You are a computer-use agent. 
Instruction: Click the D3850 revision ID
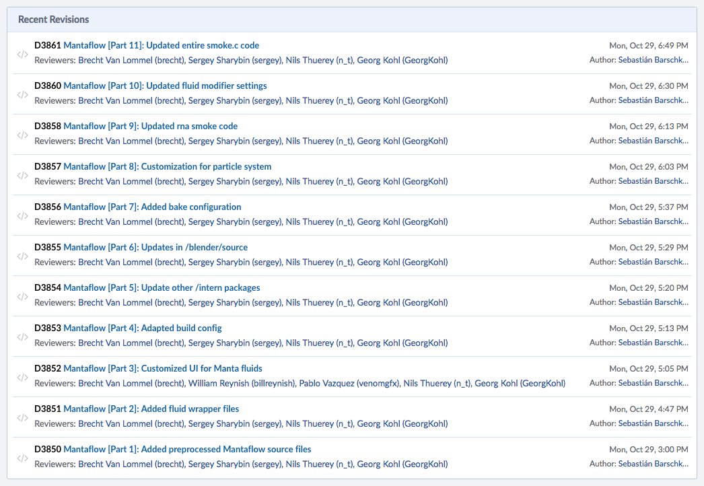click(x=48, y=450)
